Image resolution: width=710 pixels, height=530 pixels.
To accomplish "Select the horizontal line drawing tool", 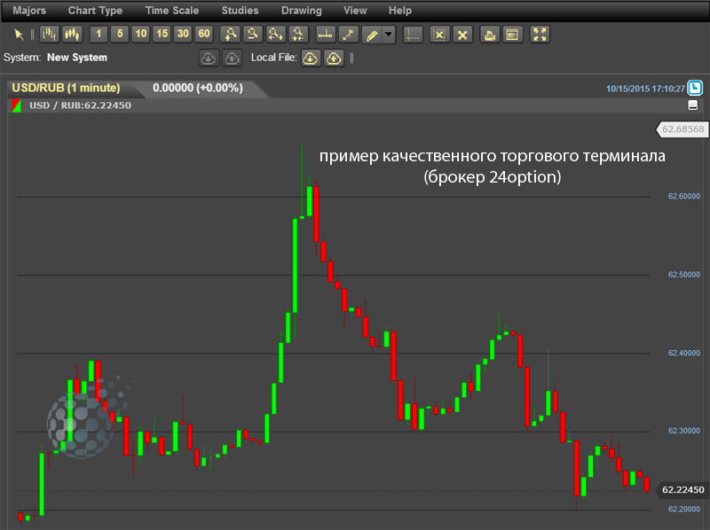I will pos(326,35).
